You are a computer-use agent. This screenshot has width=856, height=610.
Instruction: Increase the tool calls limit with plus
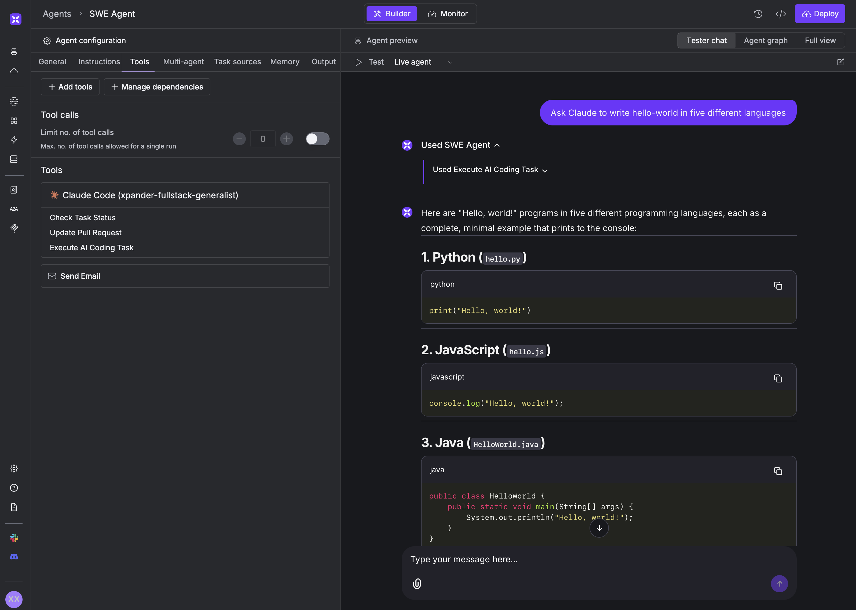tap(287, 139)
